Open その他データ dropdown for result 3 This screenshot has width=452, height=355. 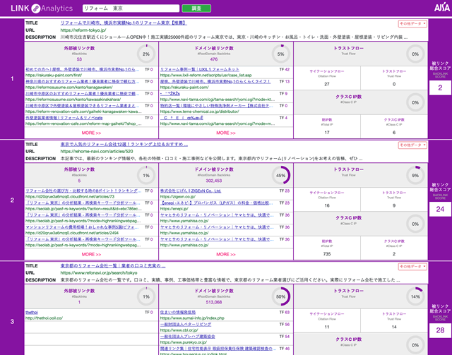tap(412, 267)
